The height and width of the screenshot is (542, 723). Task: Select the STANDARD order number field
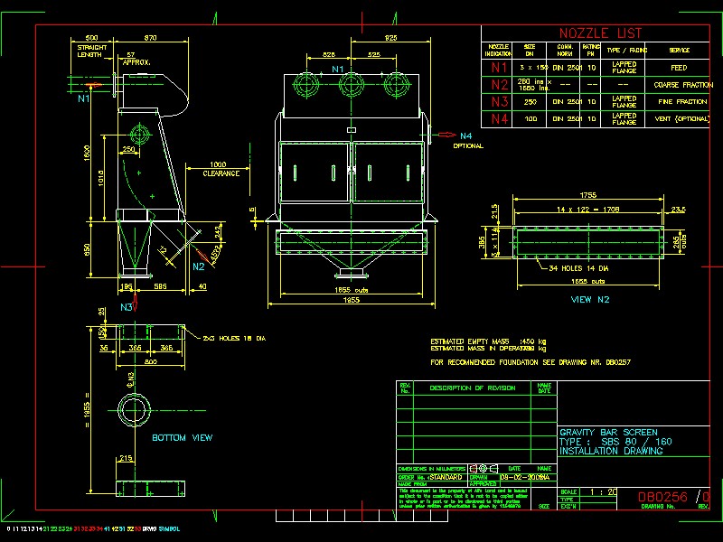point(446,476)
